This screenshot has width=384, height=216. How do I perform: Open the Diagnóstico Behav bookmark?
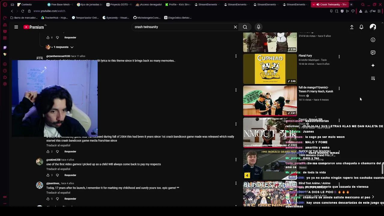(x=178, y=18)
